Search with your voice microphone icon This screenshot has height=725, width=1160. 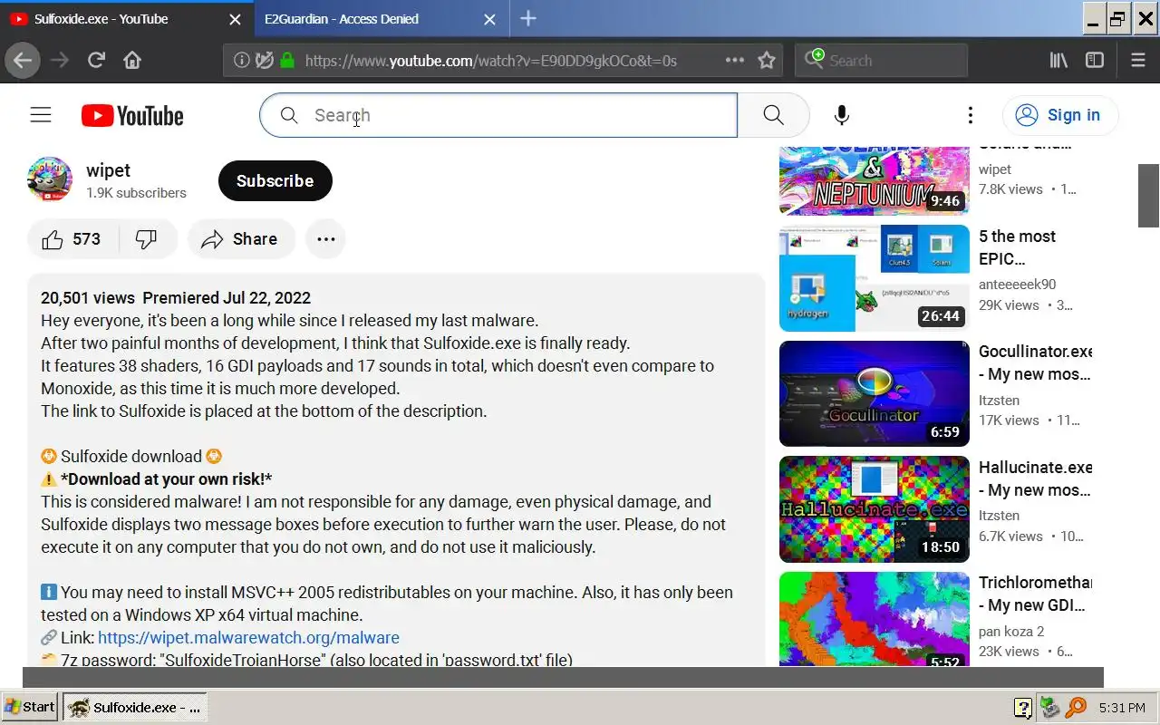pos(842,115)
